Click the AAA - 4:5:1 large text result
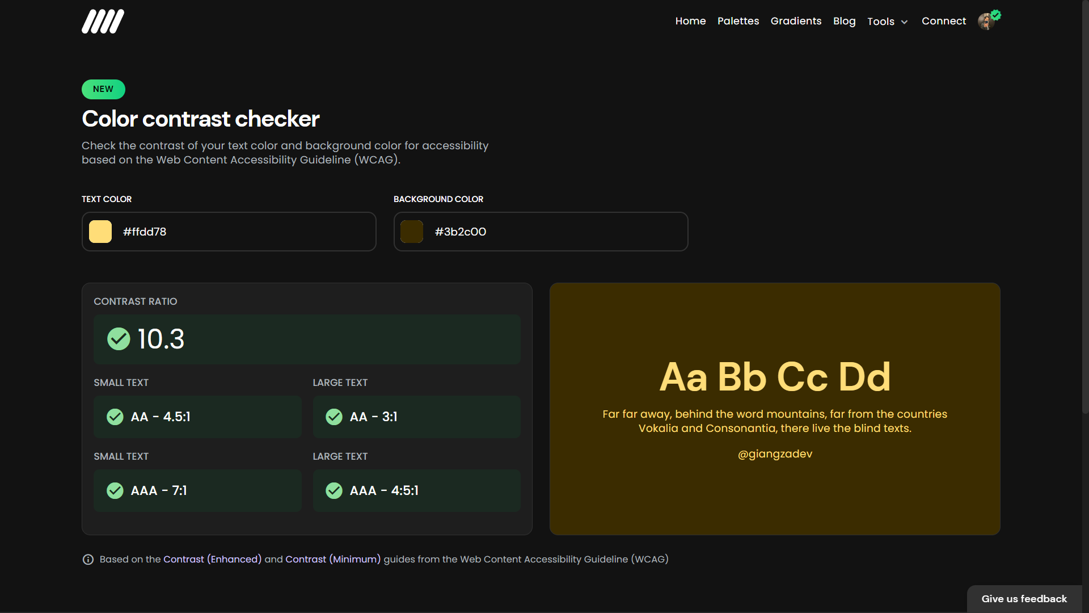This screenshot has width=1089, height=613. click(417, 490)
